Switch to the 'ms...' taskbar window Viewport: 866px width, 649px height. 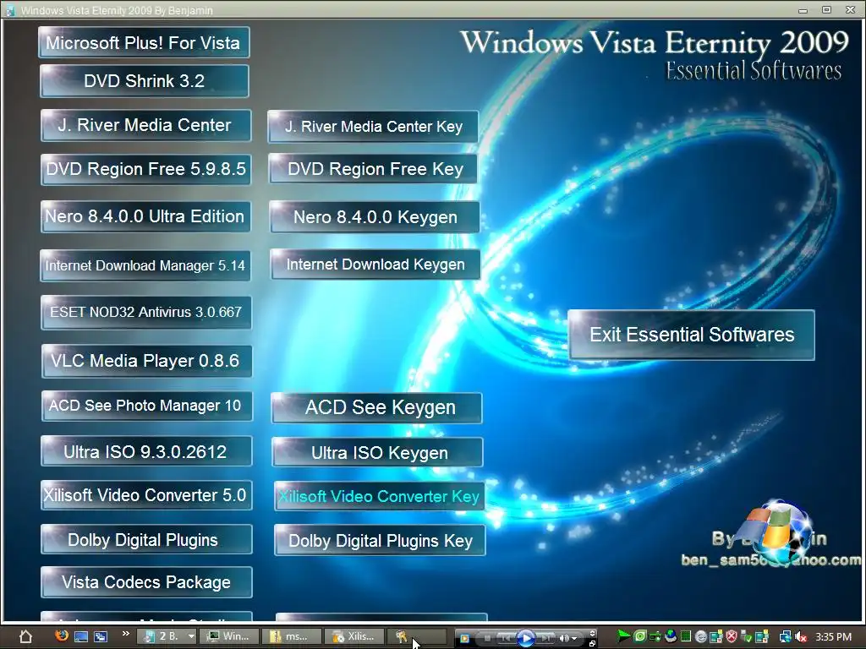[292, 636]
